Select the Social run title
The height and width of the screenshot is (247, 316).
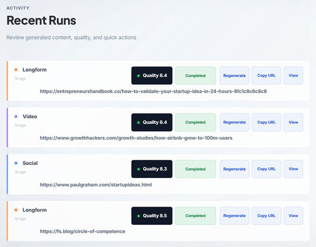point(30,163)
